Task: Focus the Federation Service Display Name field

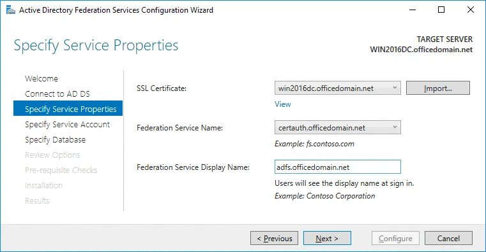Action: click(338, 167)
